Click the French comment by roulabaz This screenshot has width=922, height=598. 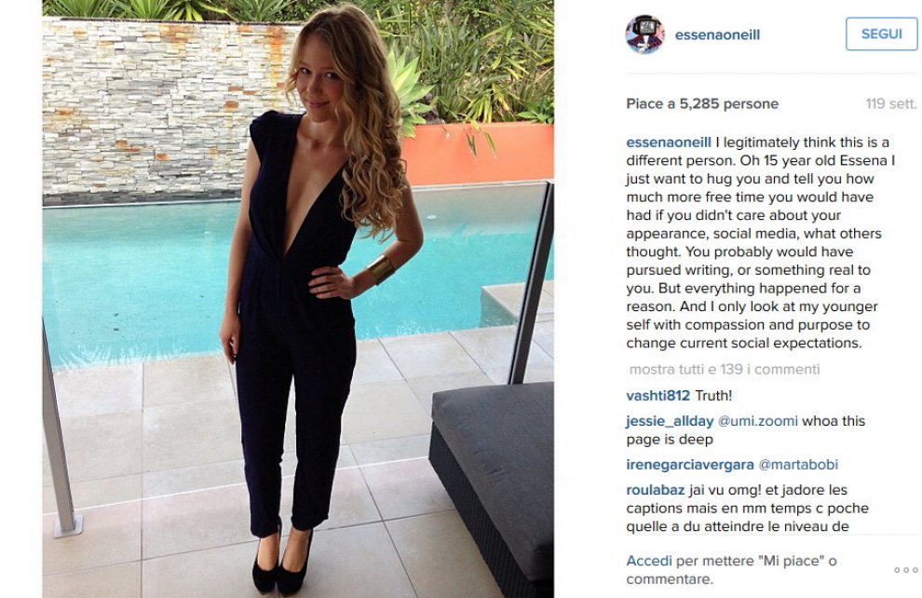(747, 508)
